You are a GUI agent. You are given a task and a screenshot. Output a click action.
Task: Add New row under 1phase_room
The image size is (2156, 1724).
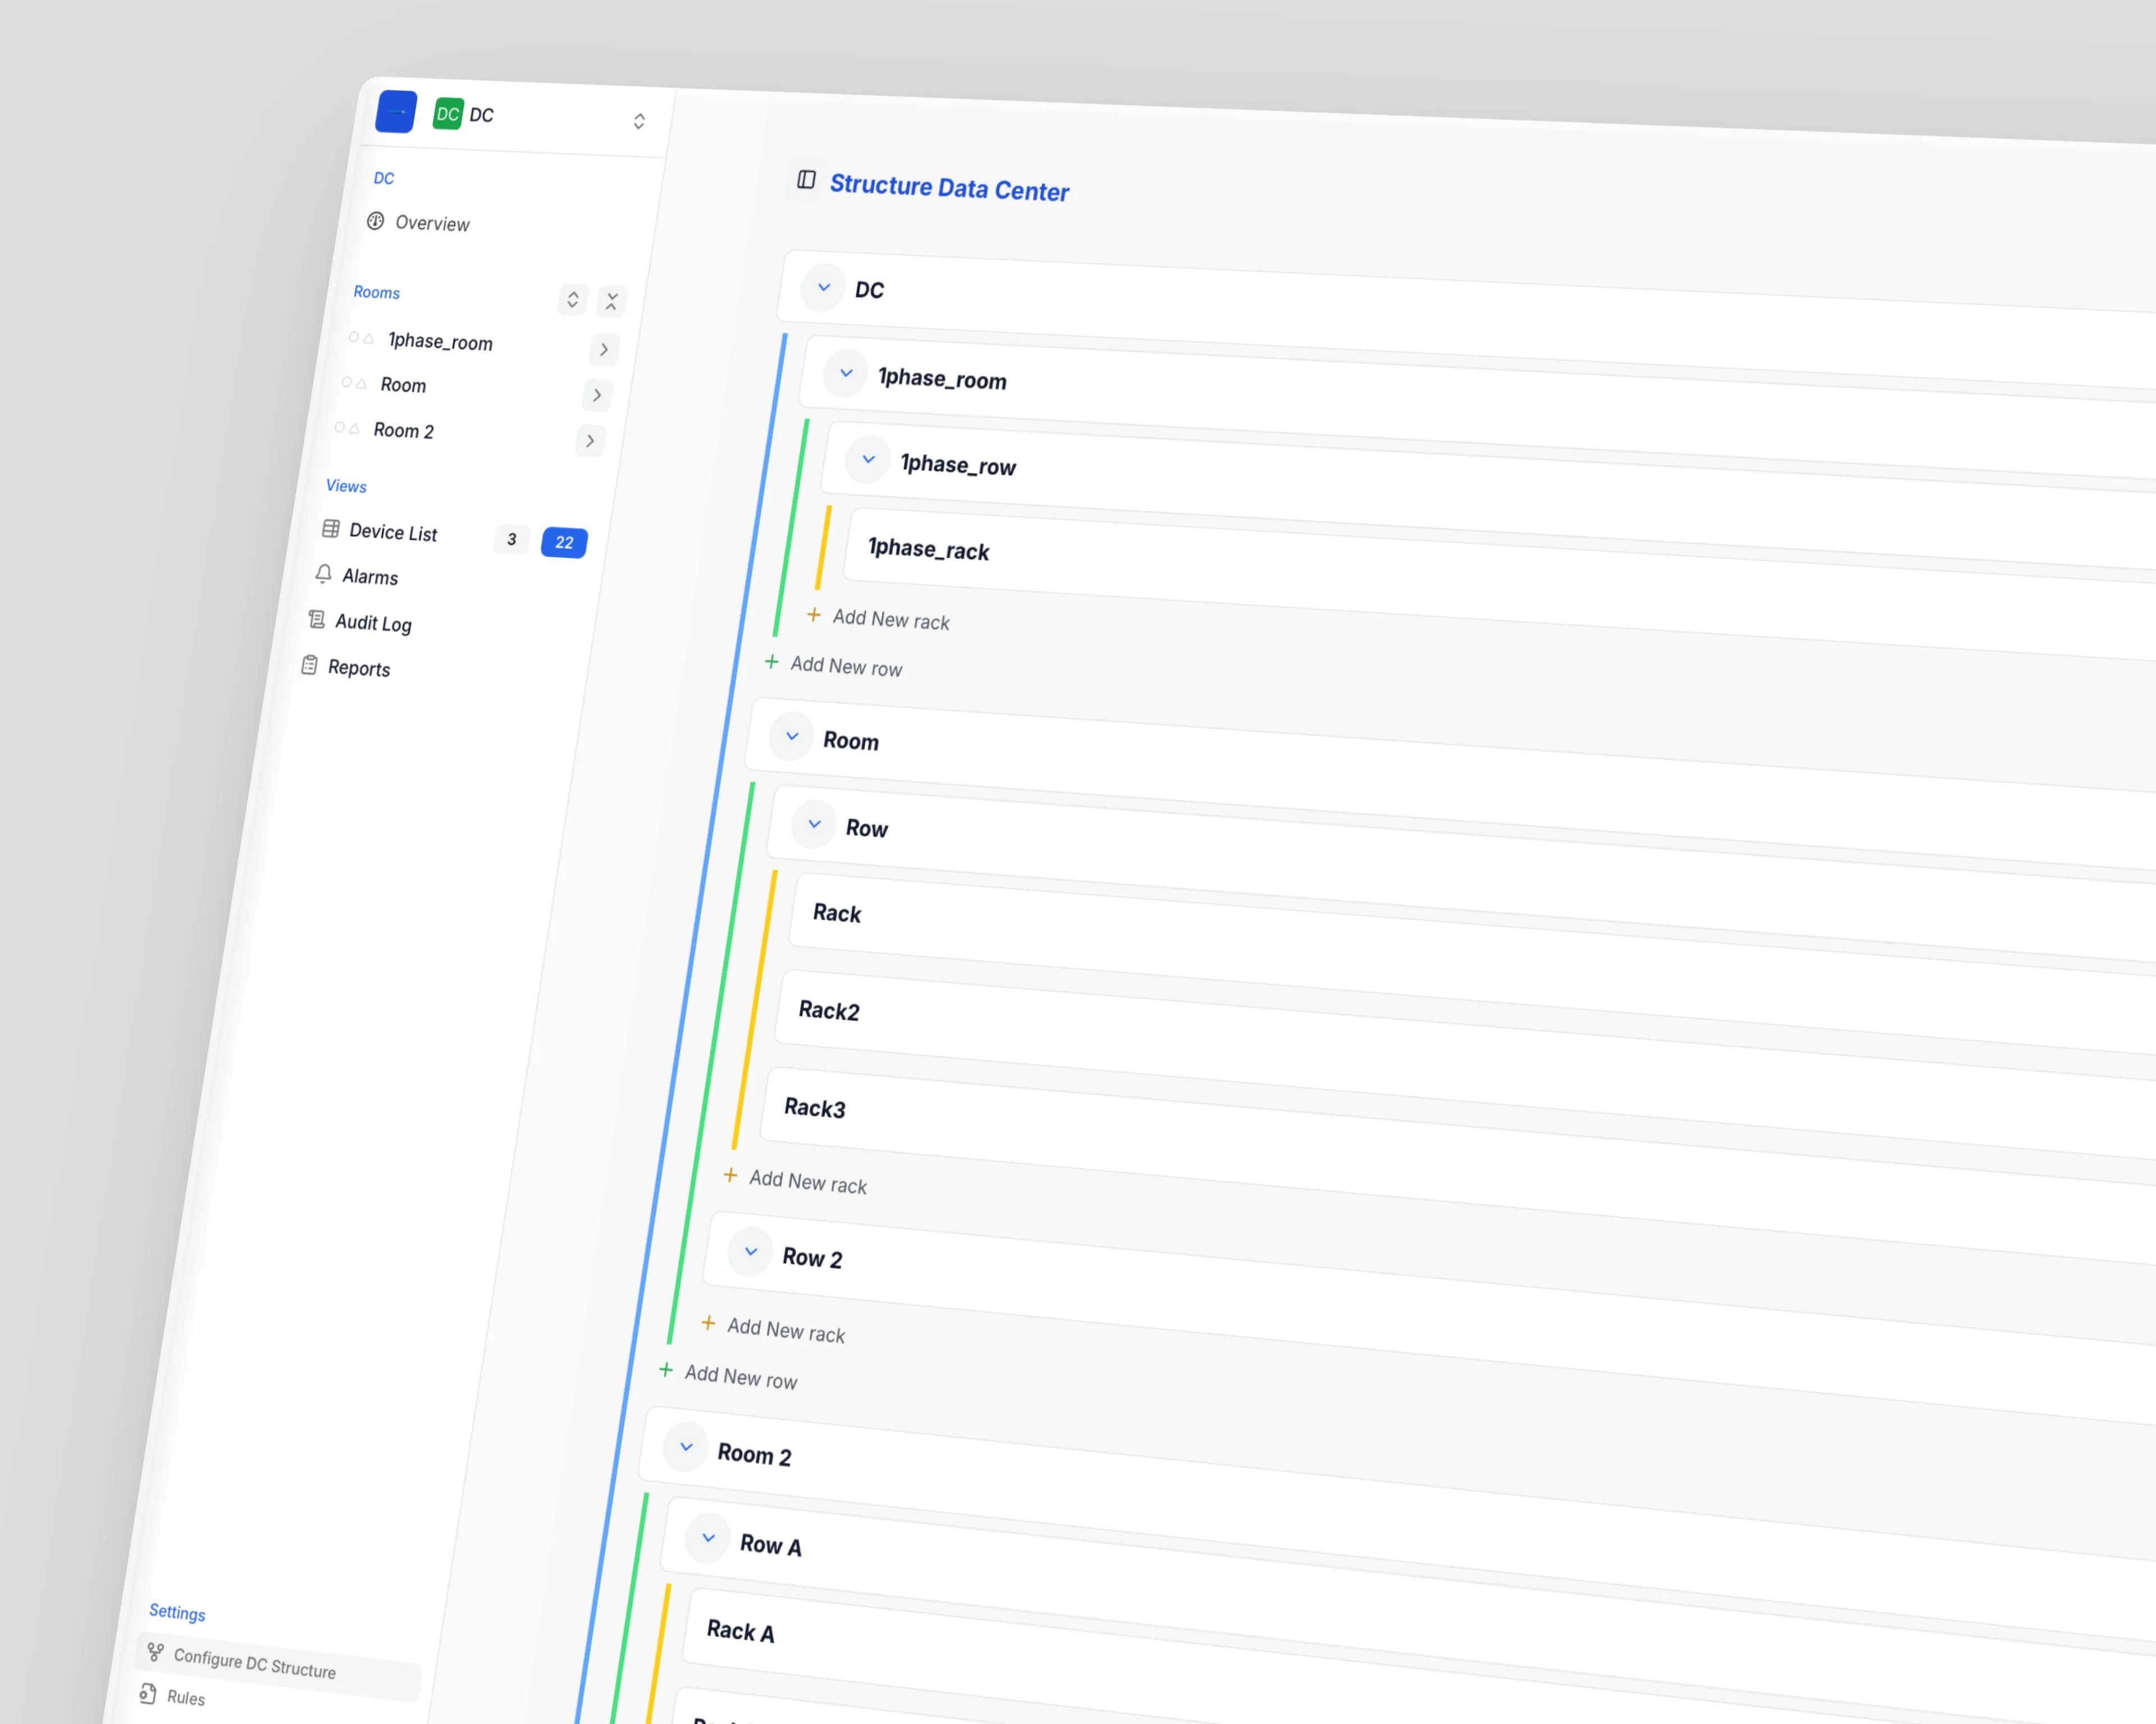tap(834, 666)
